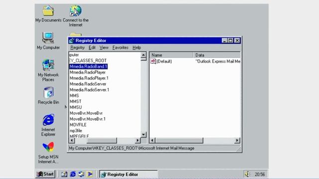Open the My Computer desktop icon
The image size is (319, 179).
48,38
